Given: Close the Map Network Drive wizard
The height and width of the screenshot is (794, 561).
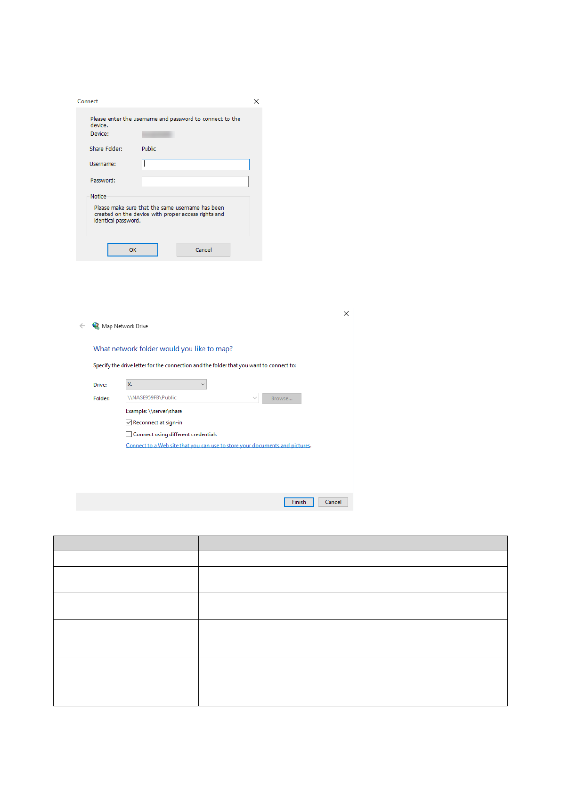Looking at the screenshot, I should (346, 314).
